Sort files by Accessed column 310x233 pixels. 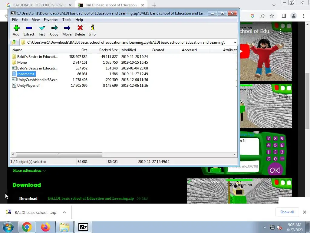point(195,50)
